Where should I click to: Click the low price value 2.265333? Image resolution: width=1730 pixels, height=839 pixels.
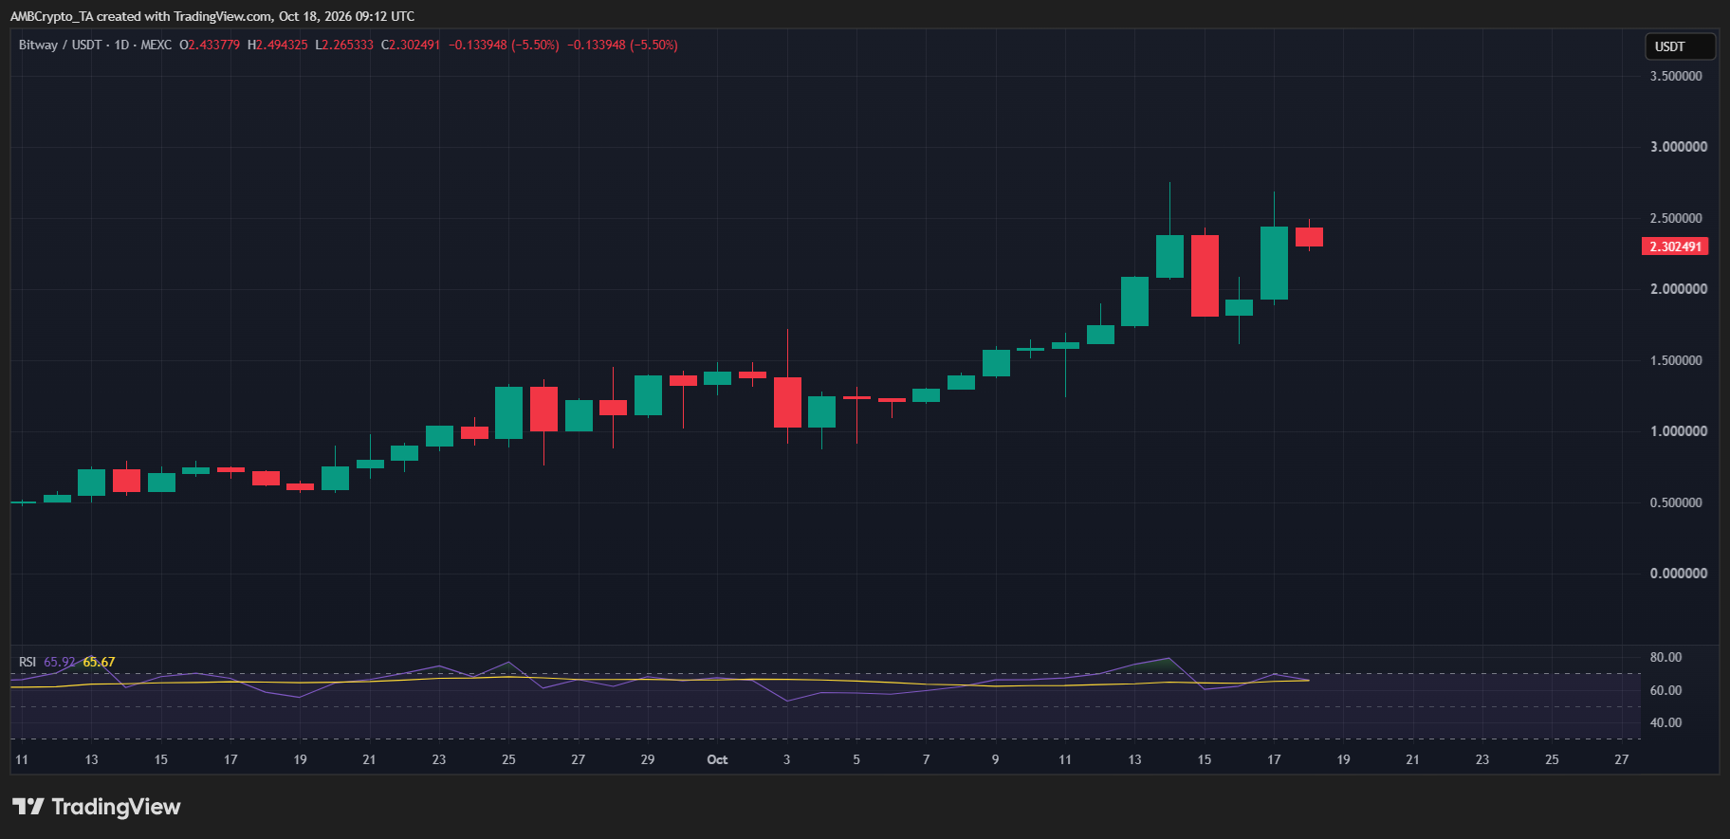tap(347, 45)
